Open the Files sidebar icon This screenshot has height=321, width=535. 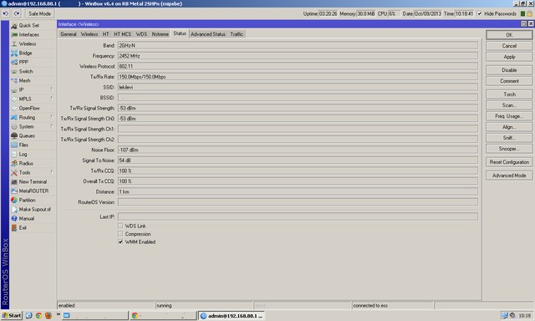14,145
